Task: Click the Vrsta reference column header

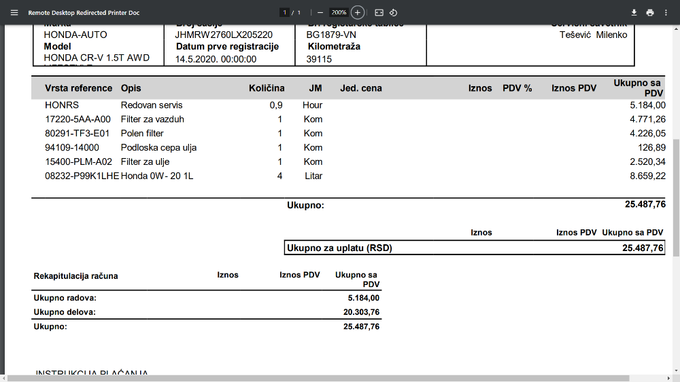Action: [x=78, y=88]
